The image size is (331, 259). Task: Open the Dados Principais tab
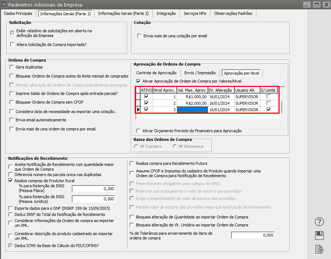coord(18,13)
